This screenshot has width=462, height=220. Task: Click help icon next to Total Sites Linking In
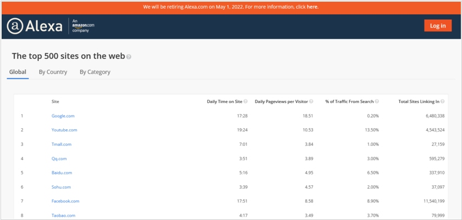(443, 101)
